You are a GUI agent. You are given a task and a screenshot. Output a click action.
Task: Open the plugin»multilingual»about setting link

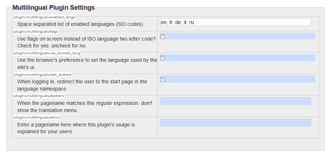[x=37, y=117]
